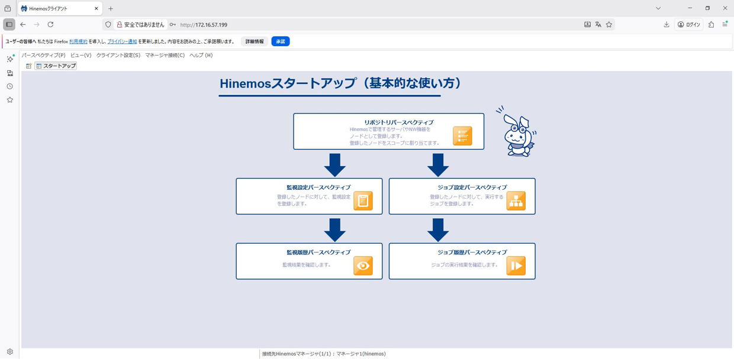Open the monitor history eye icon

363,266
